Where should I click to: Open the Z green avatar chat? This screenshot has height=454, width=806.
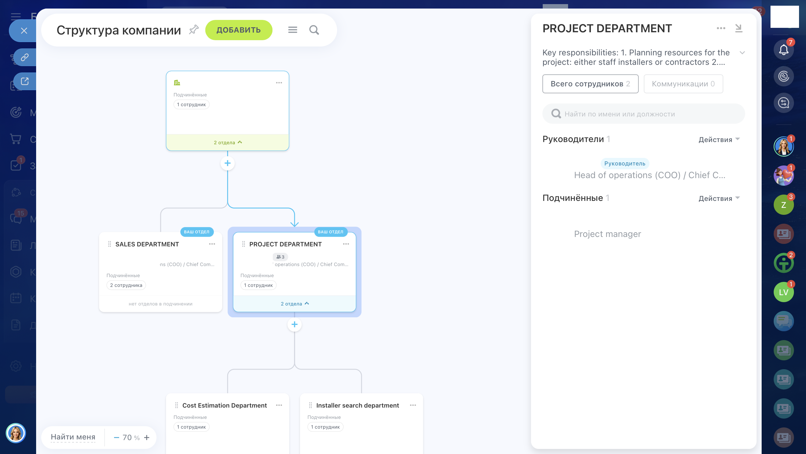tap(784, 205)
